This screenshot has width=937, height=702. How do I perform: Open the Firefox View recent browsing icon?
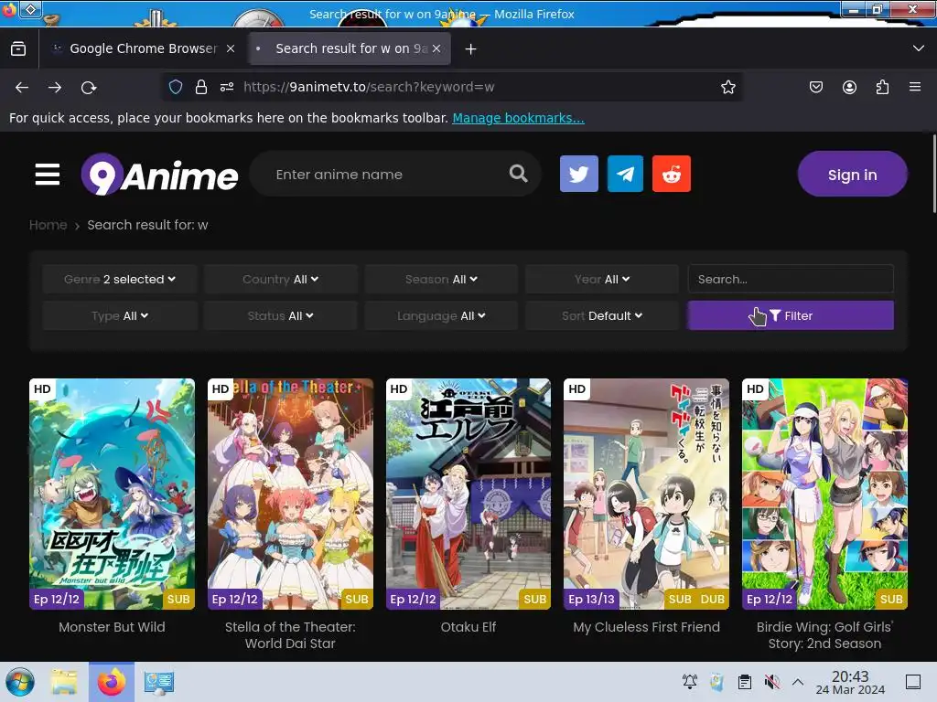(x=18, y=48)
